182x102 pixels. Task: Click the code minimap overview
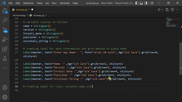tap(173, 22)
